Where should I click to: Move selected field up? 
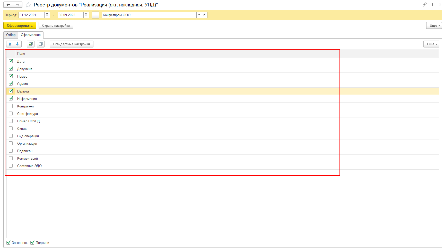coord(10,44)
